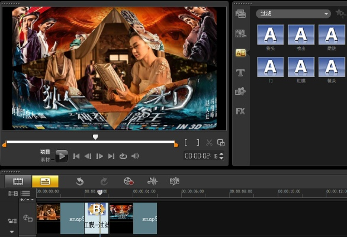Viewport: 347px width, 237px height.
Task: Open the Record/Capture option
Action: [x=128, y=181]
